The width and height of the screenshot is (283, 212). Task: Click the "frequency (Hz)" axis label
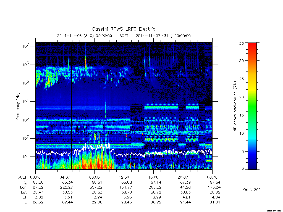[x=18, y=106]
